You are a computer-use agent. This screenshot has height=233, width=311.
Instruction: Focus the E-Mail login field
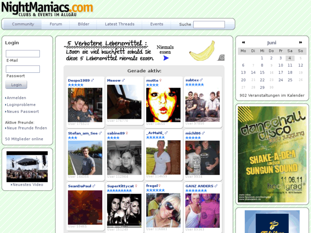(x=23, y=53)
